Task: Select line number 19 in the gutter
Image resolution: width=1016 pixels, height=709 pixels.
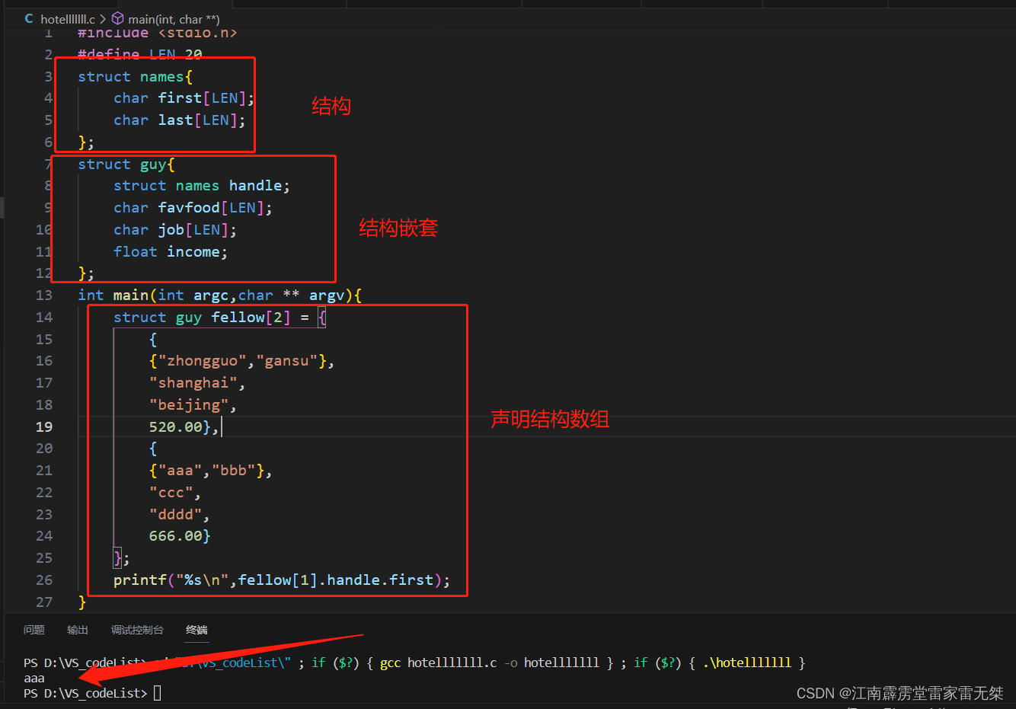Action: click(44, 427)
